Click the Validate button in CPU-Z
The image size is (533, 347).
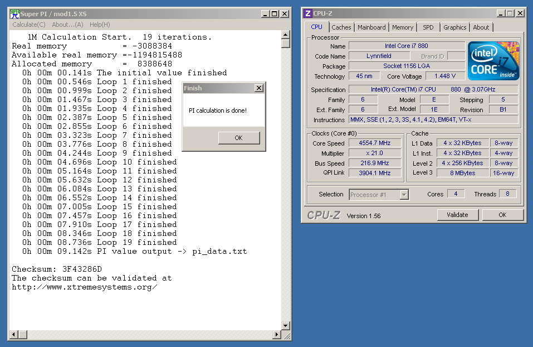(458, 215)
